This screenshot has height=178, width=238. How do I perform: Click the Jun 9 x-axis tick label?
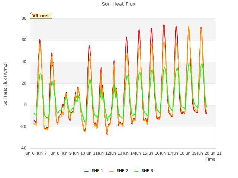(x=67, y=153)
